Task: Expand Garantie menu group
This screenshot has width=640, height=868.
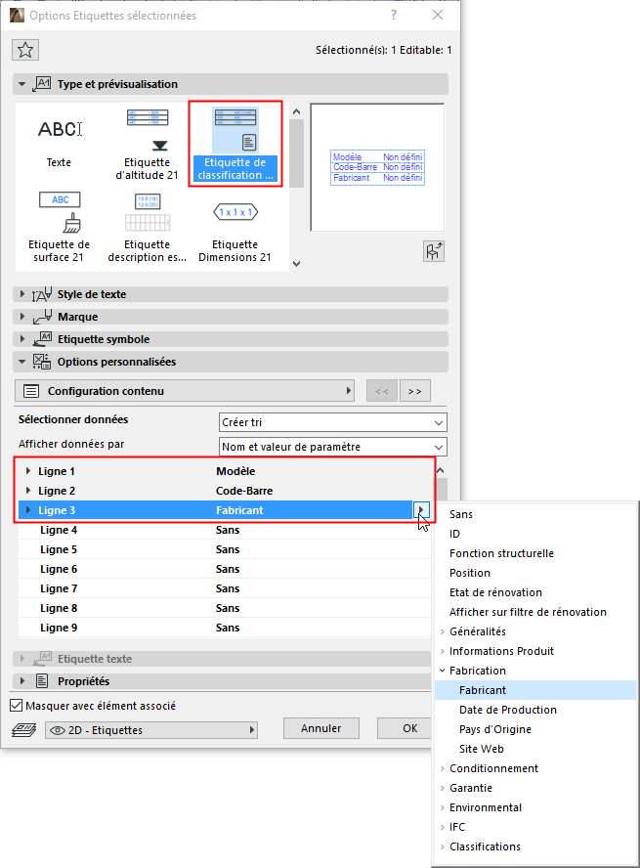Action: pos(442,788)
